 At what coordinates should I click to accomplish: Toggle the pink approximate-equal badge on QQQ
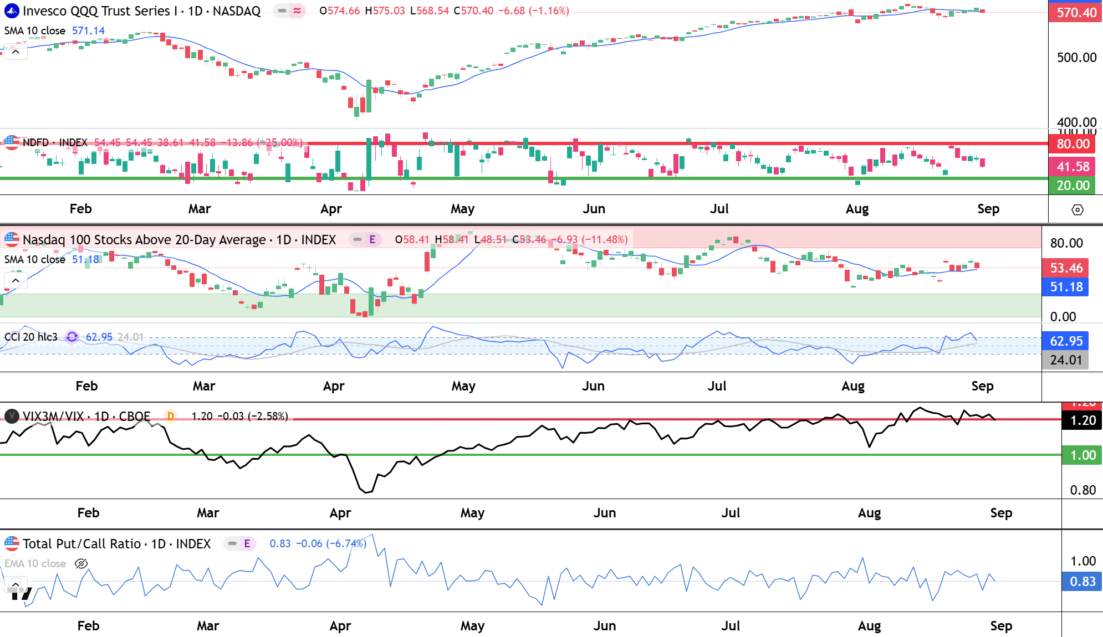[x=298, y=11]
